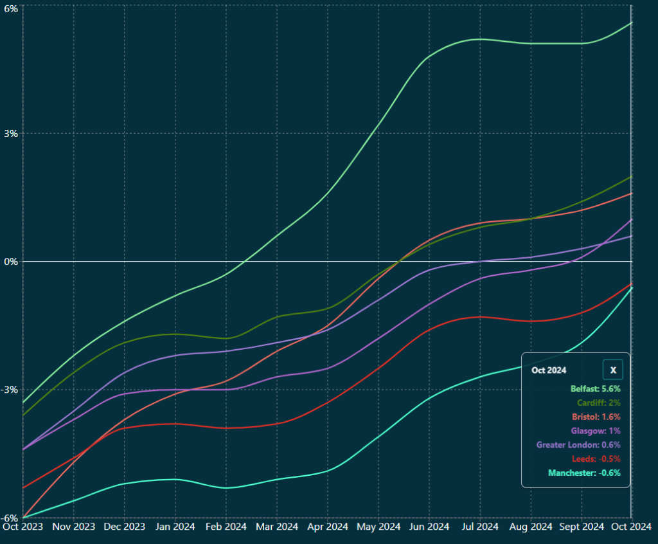Choose the Sept 2024 x-axis label
The height and width of the screenshot is (544, 658).
tap(580, 527)
